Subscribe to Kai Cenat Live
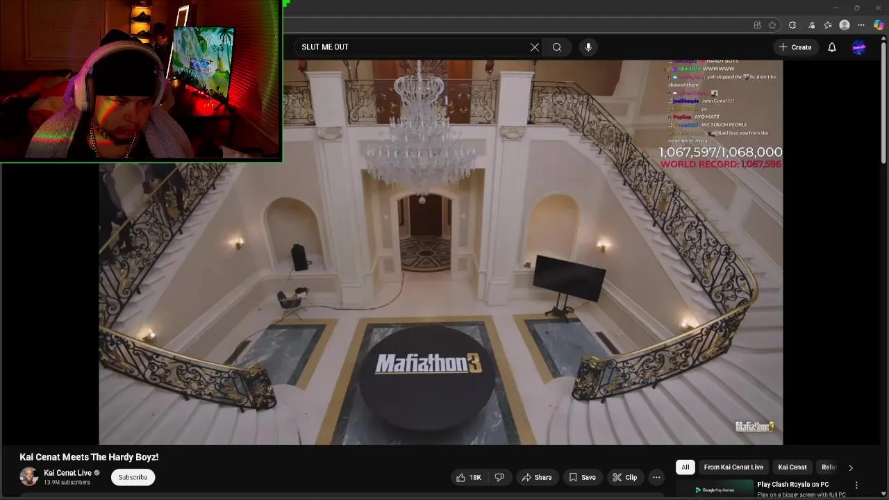The height and width of the screenshot is (500, 889). (133, 477)
